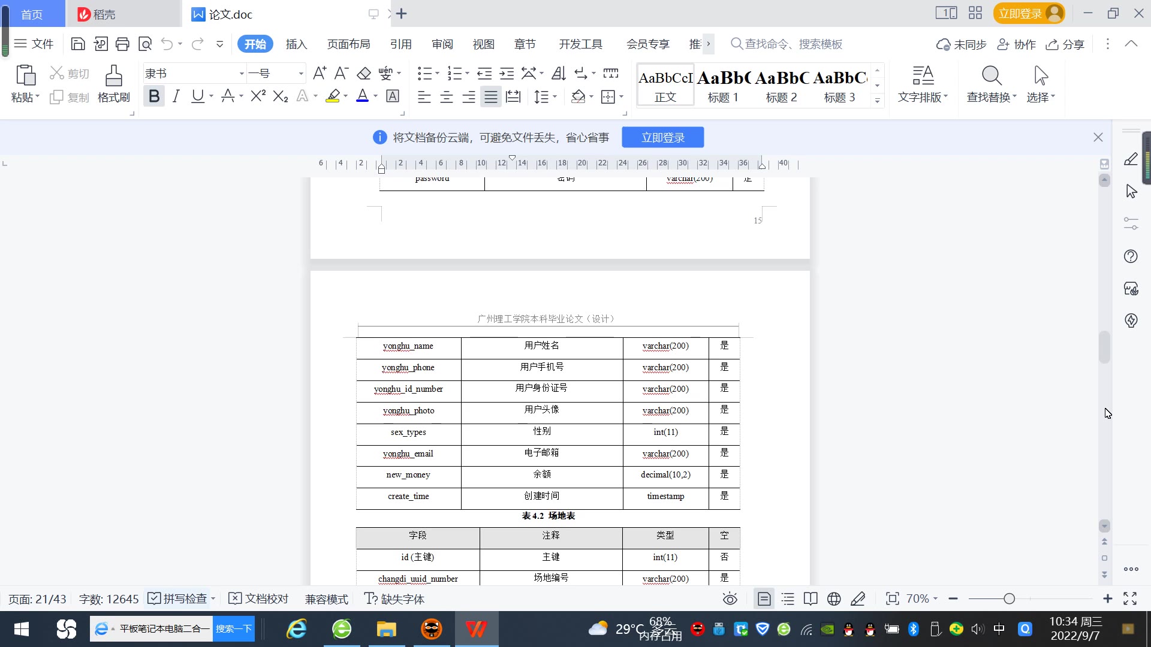Click the zoom slider handle

(1009, 598)
